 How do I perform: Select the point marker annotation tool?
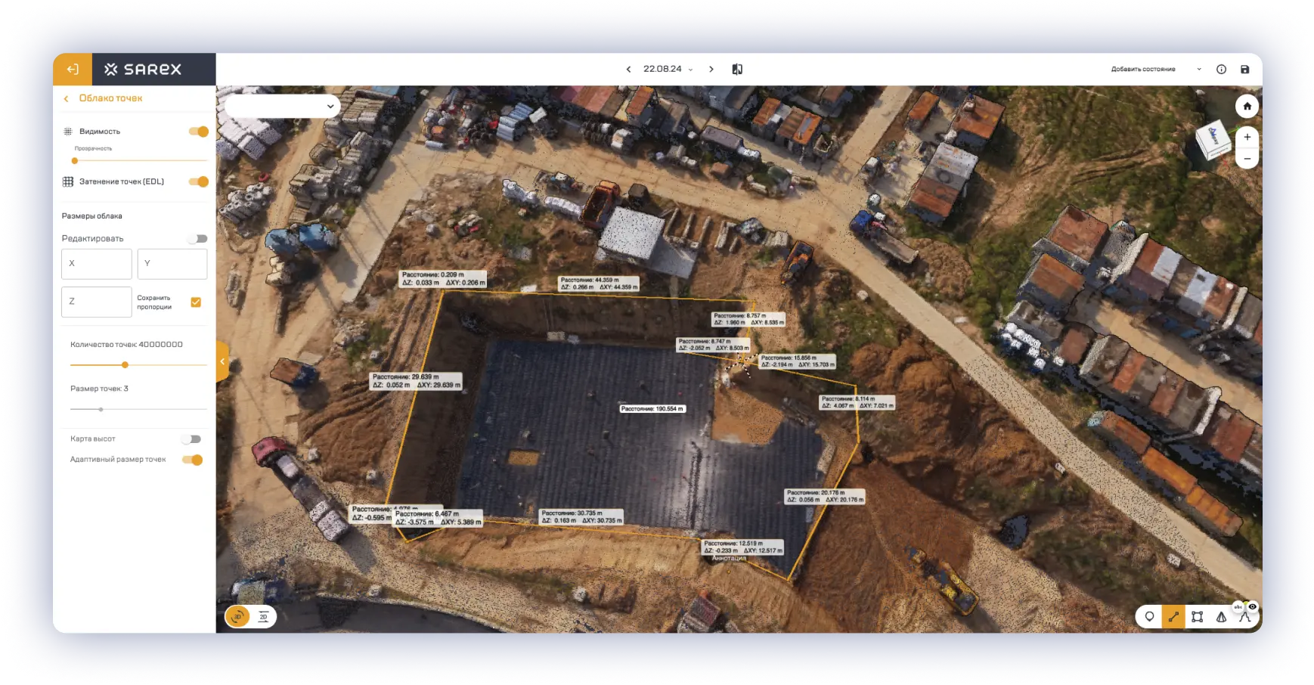click(x=1149, y=617)
